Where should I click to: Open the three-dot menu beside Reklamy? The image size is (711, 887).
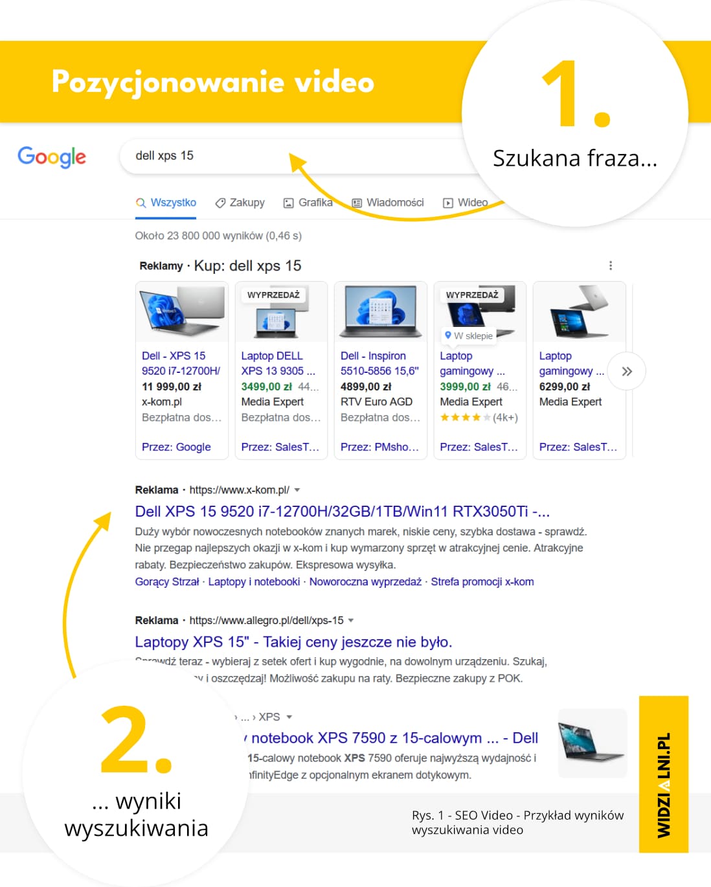tap(611, 265)
